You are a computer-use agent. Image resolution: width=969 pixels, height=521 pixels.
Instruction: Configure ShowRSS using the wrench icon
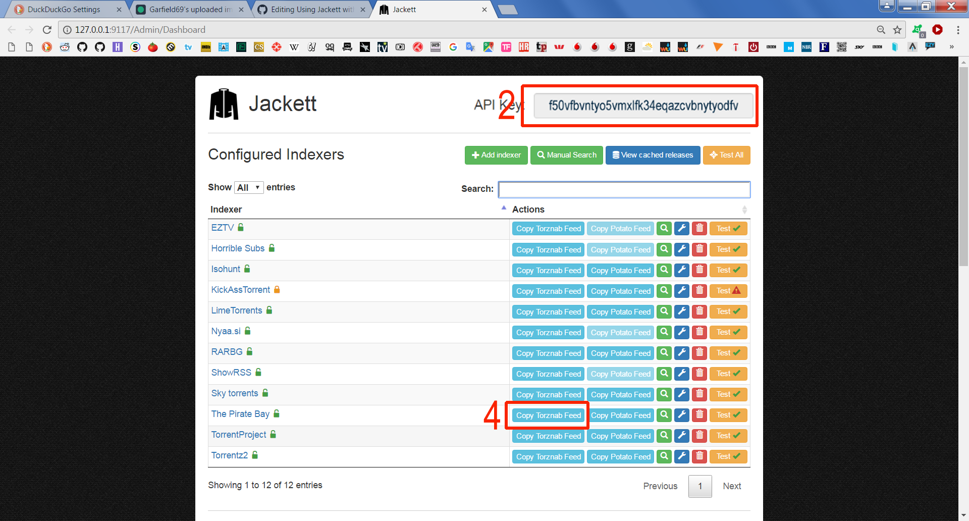[682, 374]
